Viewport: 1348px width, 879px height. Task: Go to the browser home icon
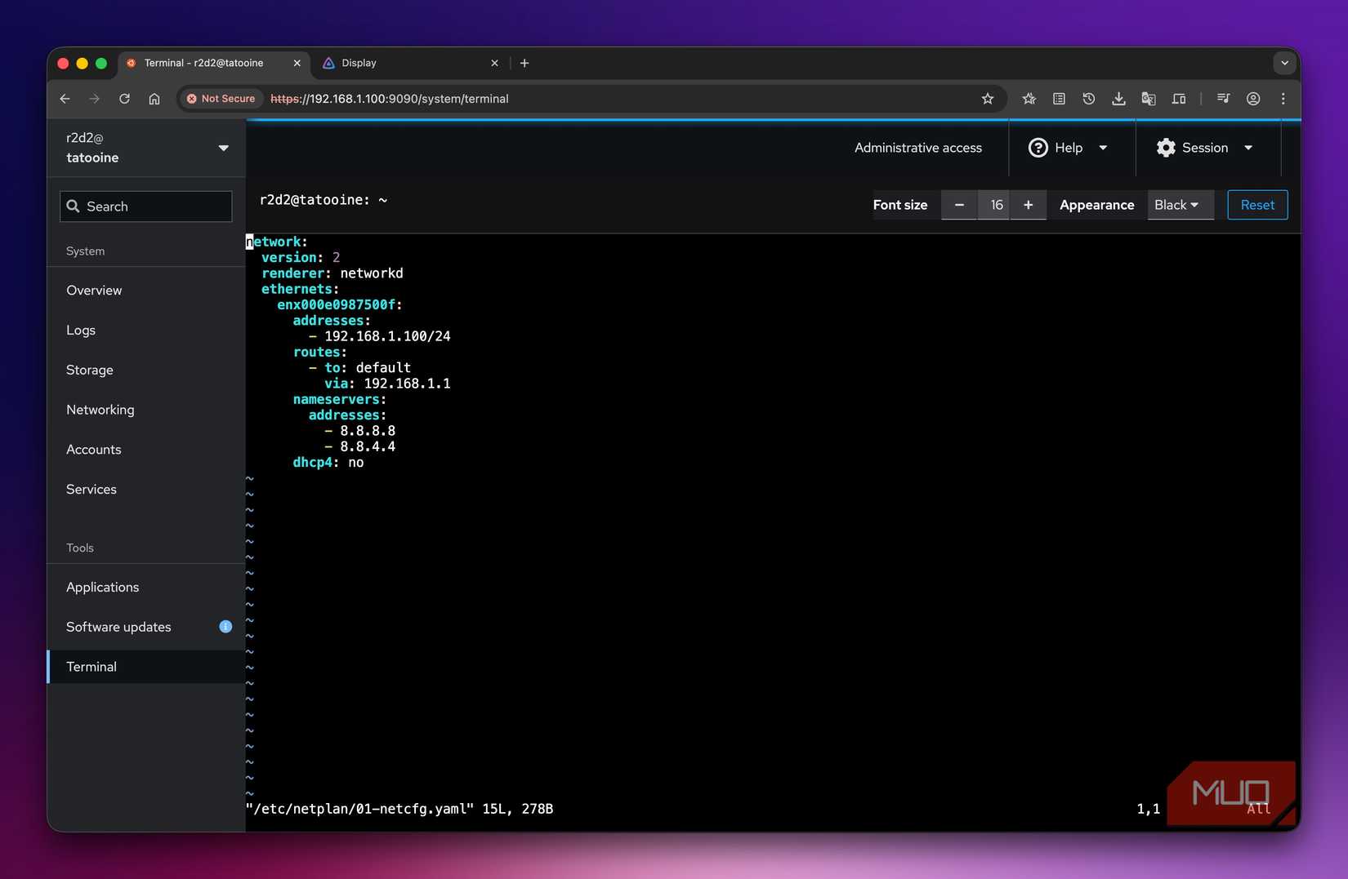point(154,99)
